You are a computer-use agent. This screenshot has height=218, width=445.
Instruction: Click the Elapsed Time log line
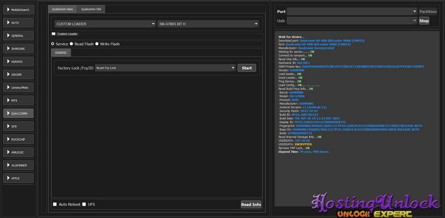pos(304,152)
